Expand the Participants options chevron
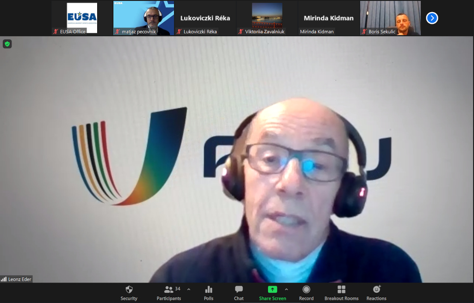 (x=188, y=289)
